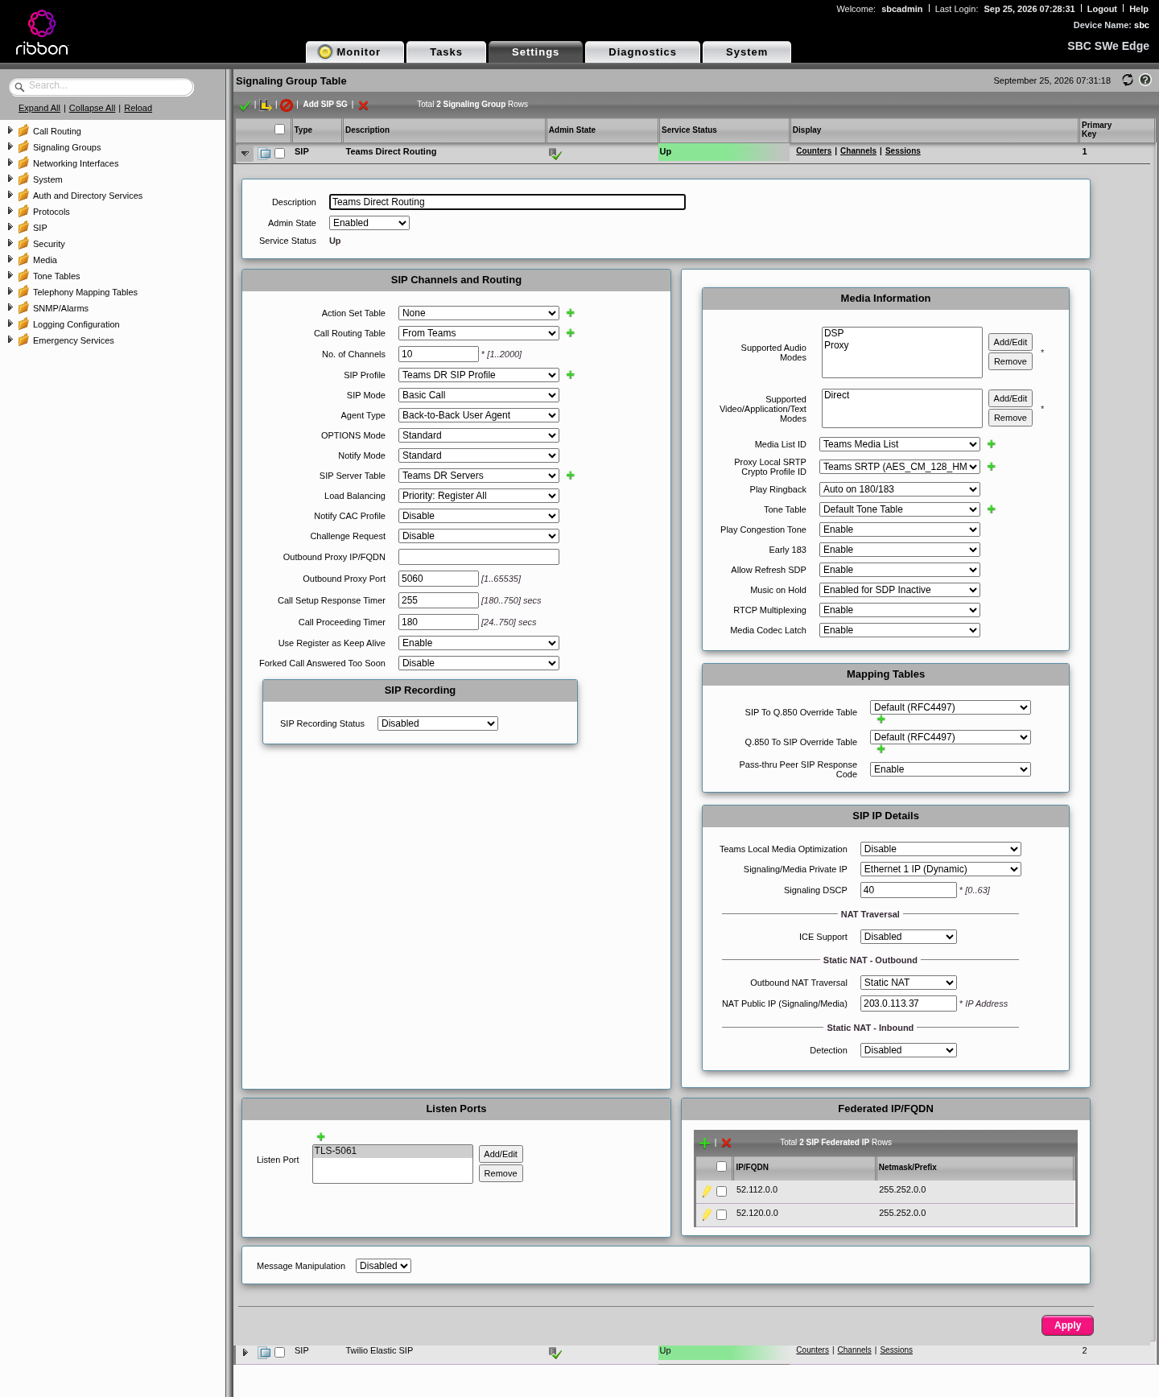Click Add/Edit for Supported Audio Modes
1159x1397 pixels.
1010,342
